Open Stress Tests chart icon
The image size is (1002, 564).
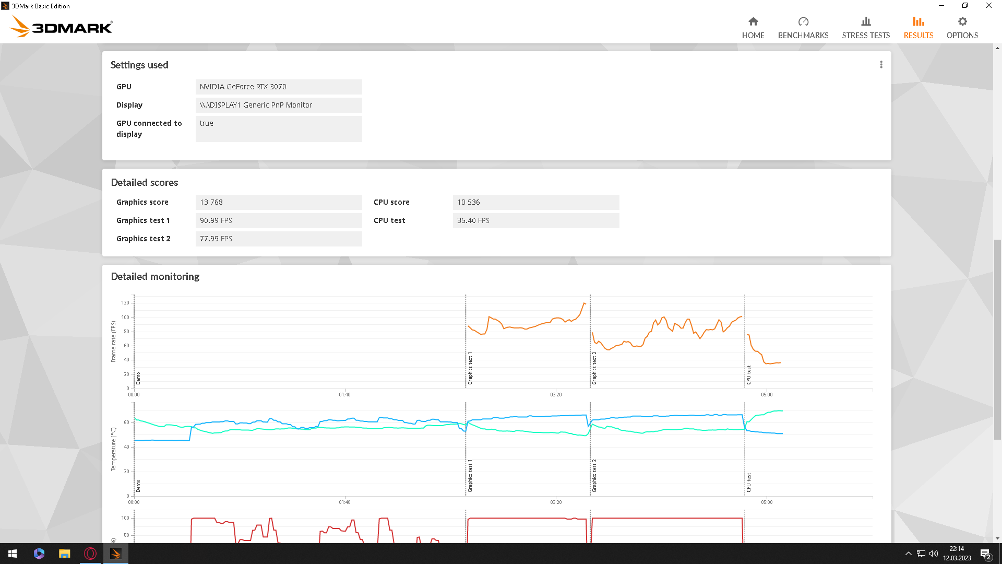click(x=865, y=21)
